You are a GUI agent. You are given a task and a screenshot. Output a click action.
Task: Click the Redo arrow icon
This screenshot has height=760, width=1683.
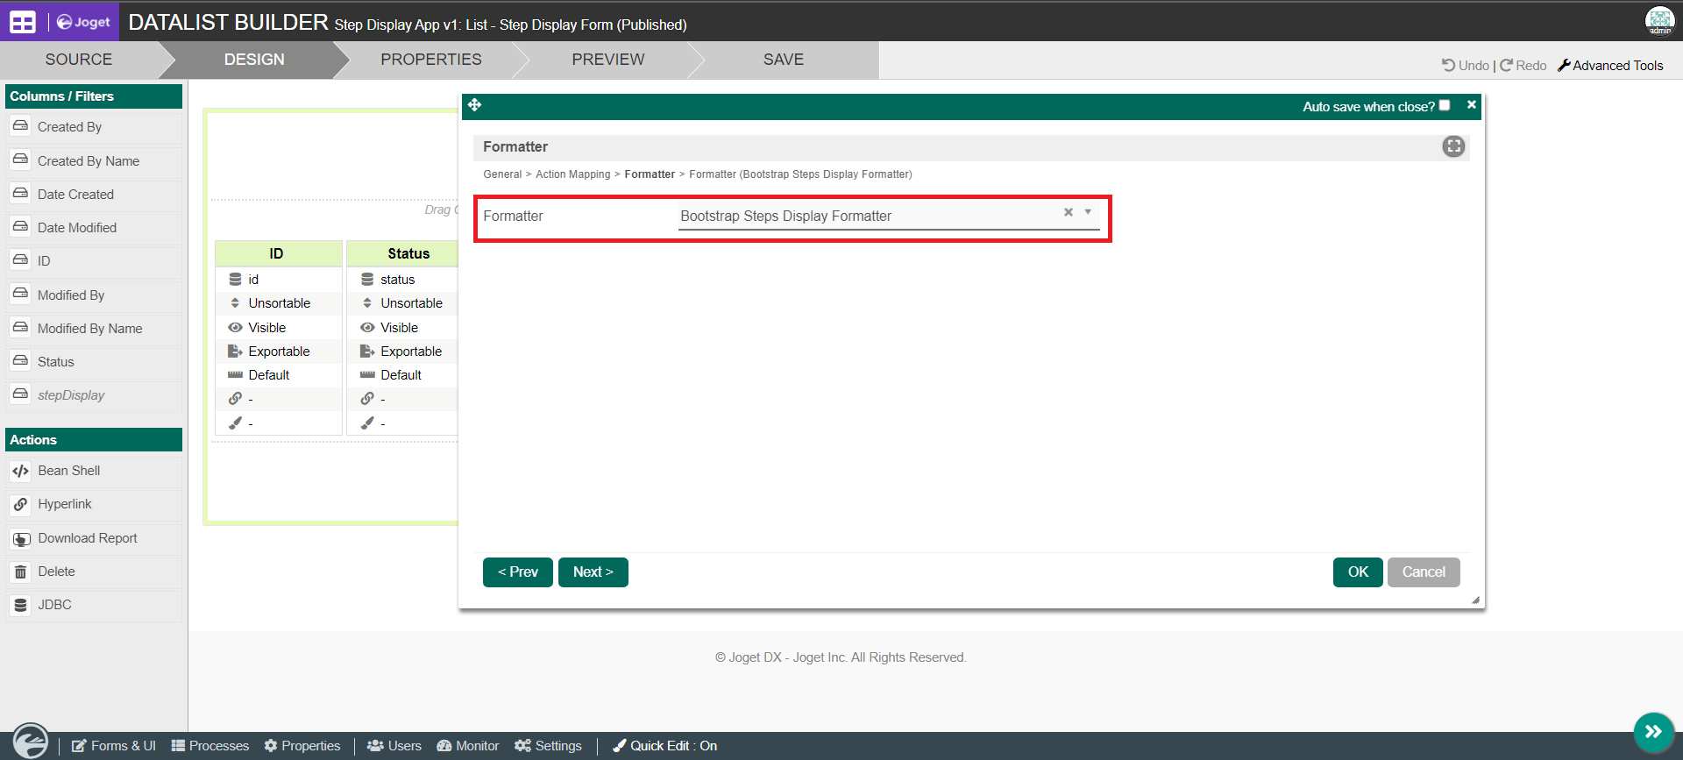point(1506,66)
